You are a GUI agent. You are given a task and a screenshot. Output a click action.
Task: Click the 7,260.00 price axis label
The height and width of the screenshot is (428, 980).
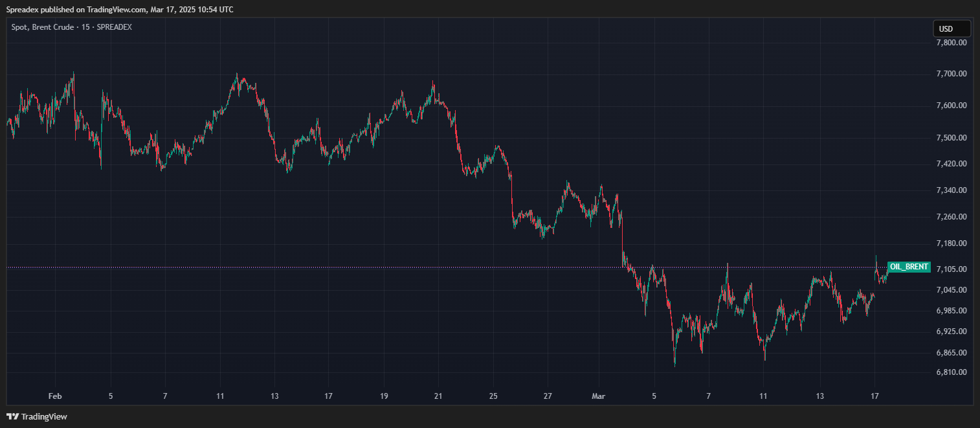[952, 217]
